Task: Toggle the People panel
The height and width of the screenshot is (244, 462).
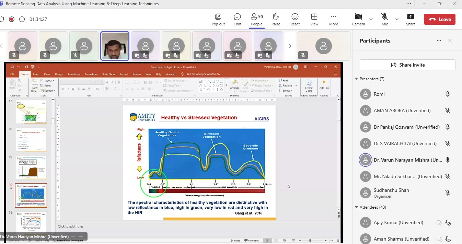Action: [x=256, y=20]
